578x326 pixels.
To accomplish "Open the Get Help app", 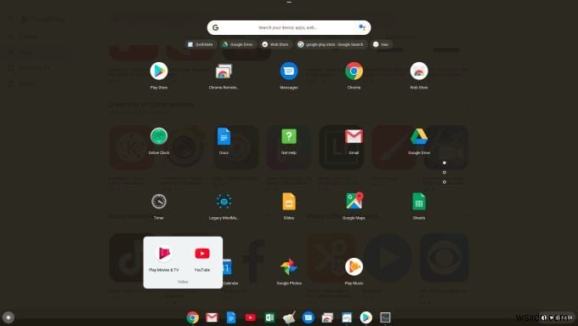I will tap(289, 136).
